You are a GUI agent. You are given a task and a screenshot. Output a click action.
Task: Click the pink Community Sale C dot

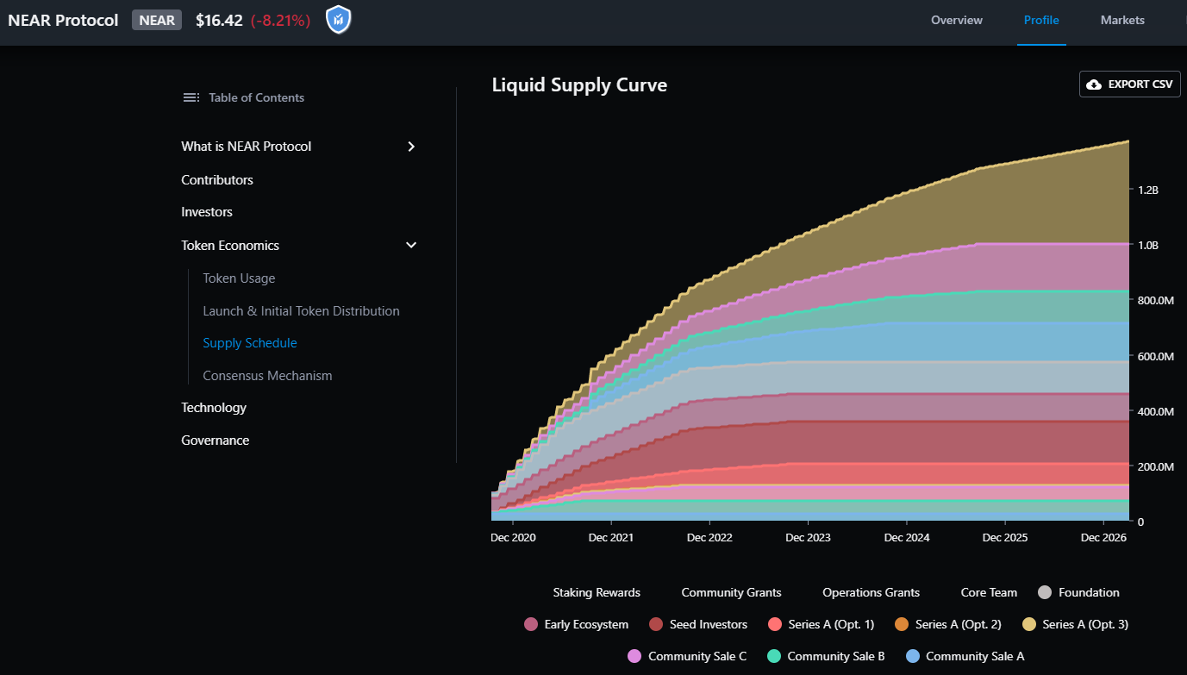[634, 656]
